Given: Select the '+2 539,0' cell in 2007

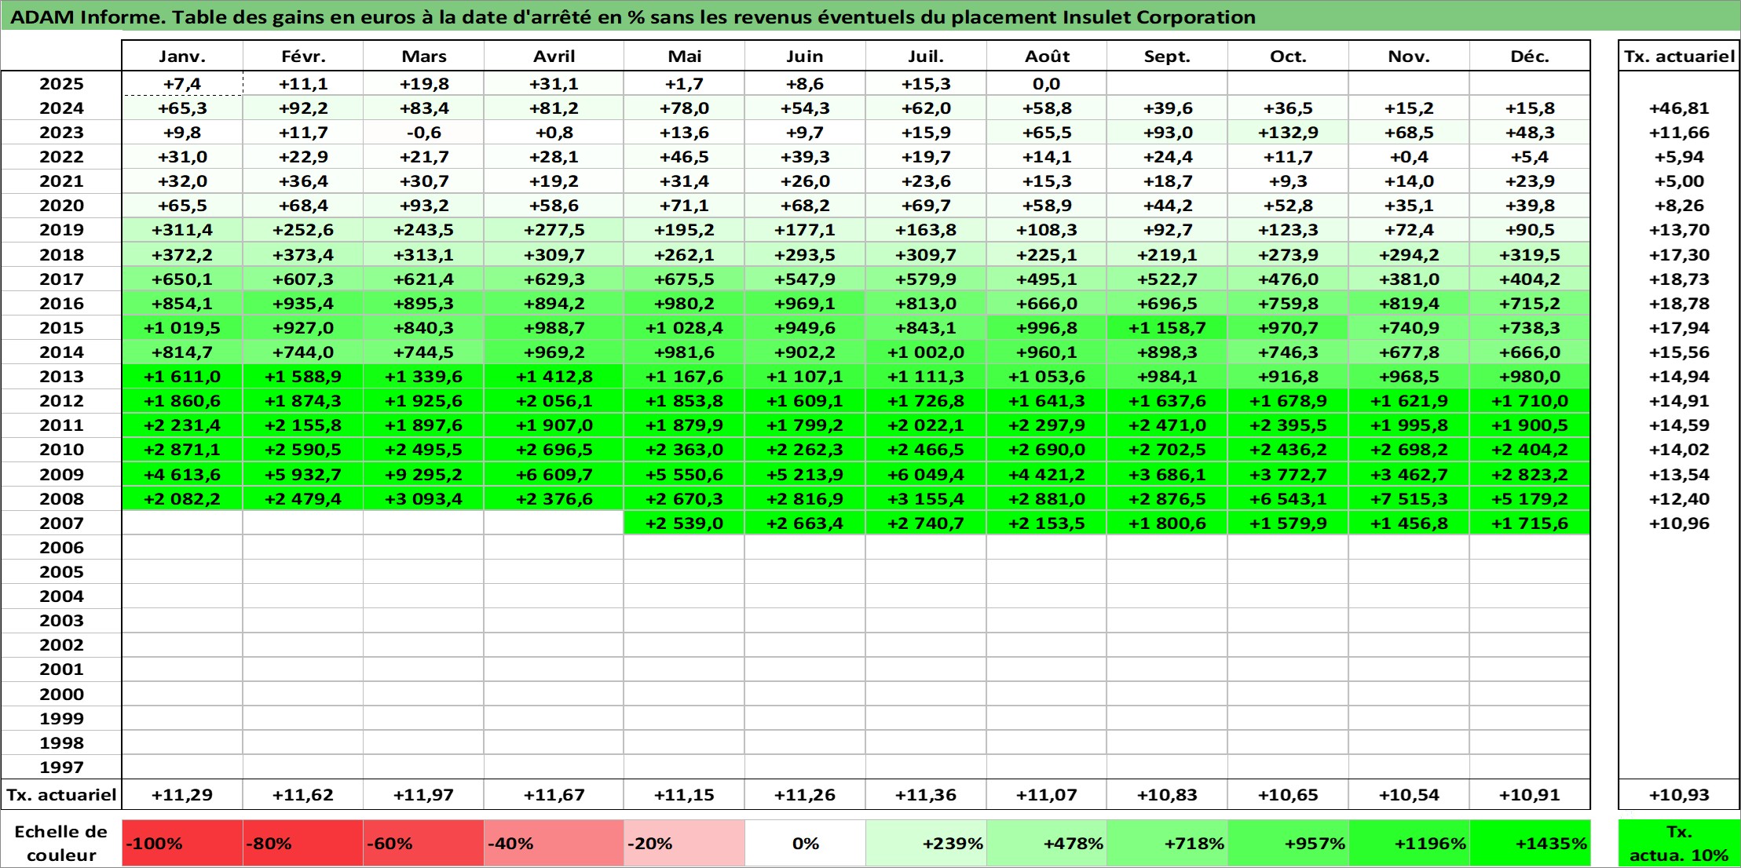Looking at the screenshot, I should [x=684, y=523].
